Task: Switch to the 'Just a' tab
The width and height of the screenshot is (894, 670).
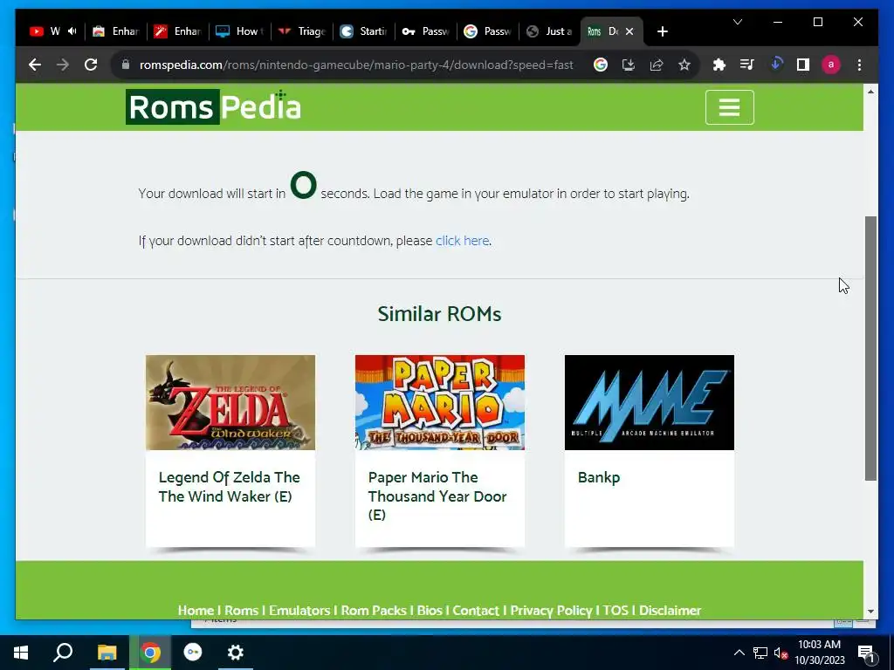Action: [550, 31]
